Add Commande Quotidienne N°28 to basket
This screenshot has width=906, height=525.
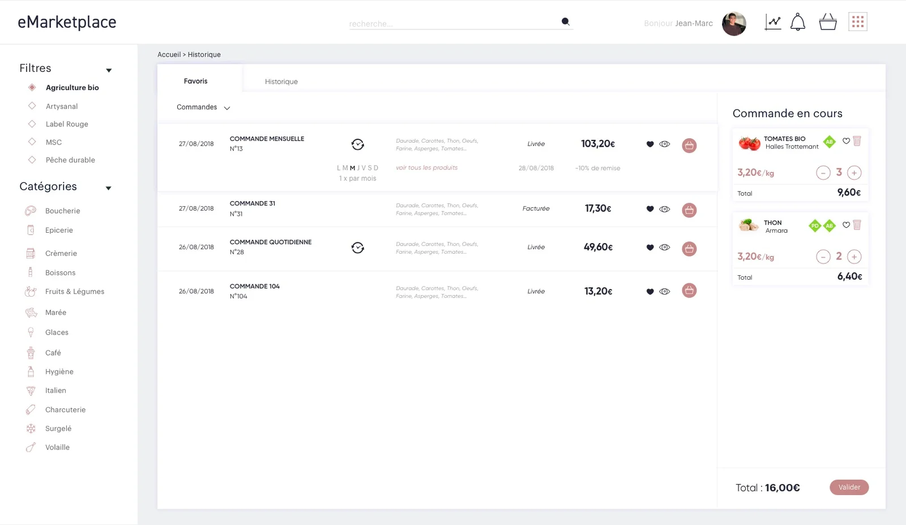(x=689, y=249)
